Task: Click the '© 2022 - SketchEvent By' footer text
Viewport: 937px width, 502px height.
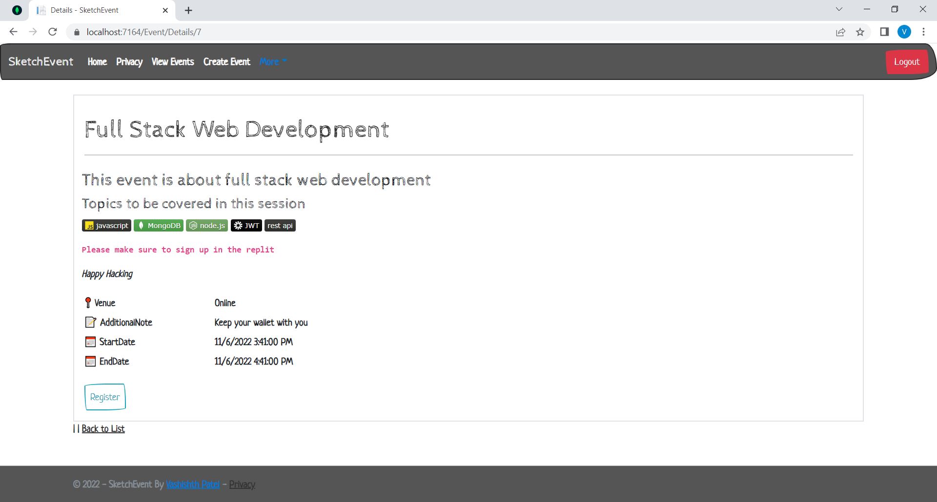Action: tap(119, 484)
